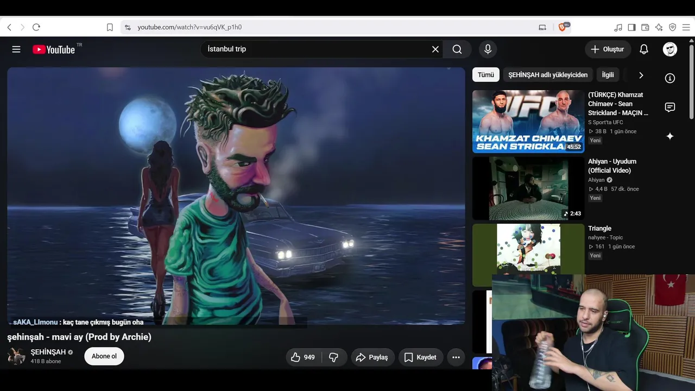
Task: Share the video via Paylaş
Action: click(372, 357)
